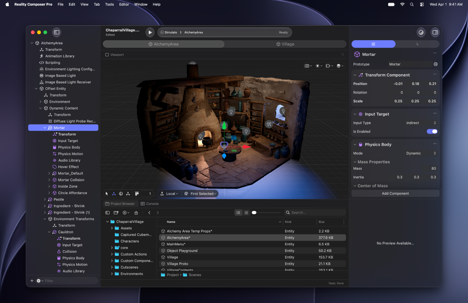Change the Physics Body Mode dropdown
This screenshot has width=468, height=303.
tap(421, 153)
